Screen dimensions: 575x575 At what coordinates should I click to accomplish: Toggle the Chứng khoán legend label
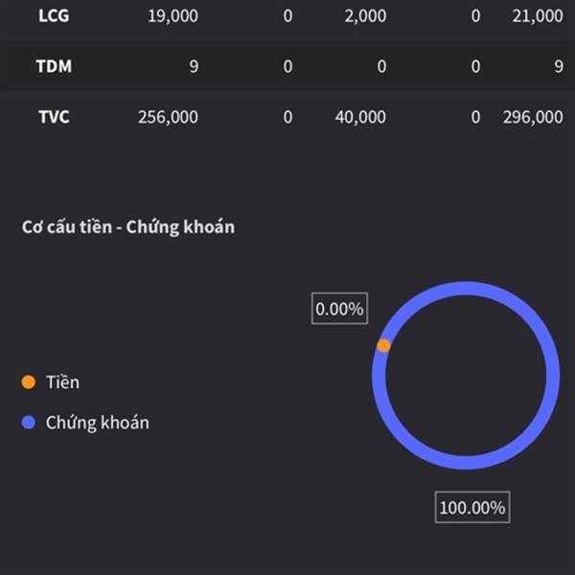[98, 423]
